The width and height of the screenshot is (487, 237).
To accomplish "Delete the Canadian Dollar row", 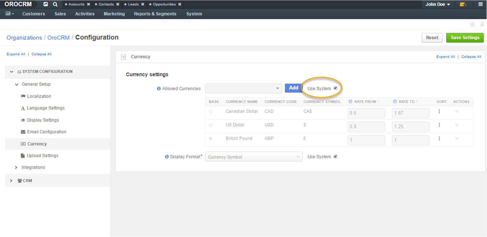I will click(457, 112).
